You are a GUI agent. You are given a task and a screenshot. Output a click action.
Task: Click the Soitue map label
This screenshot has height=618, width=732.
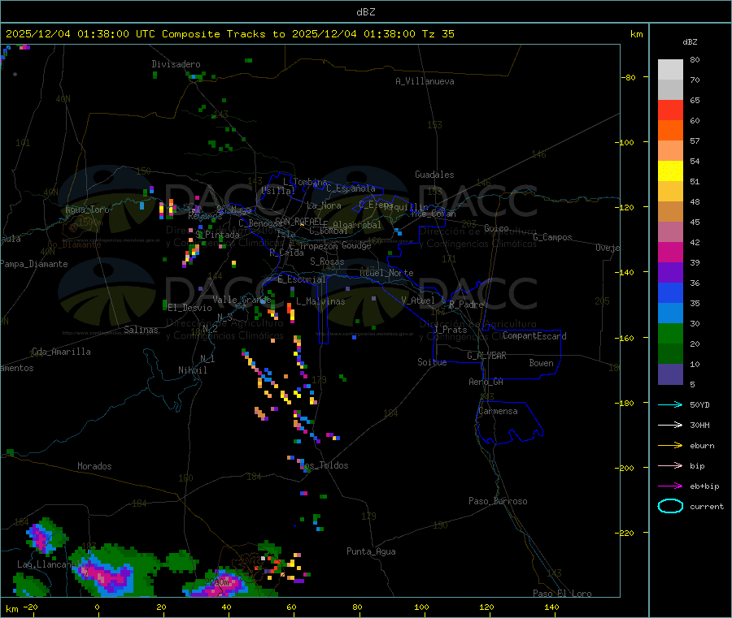(432, 362)
